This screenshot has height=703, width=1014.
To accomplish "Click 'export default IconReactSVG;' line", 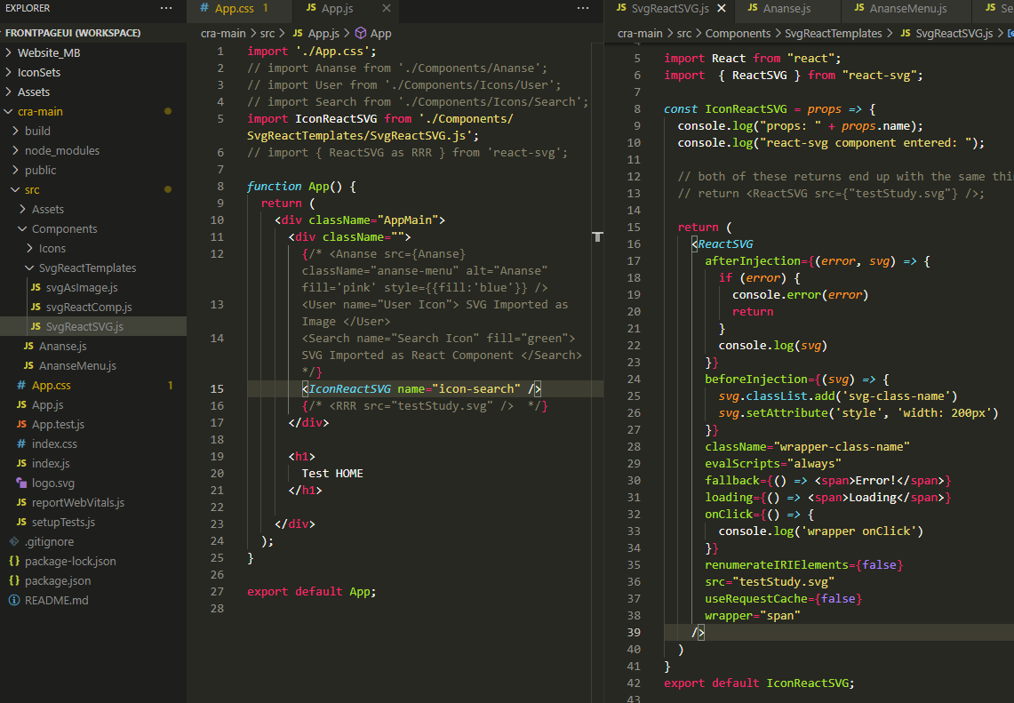I will [x=759, y=683].
